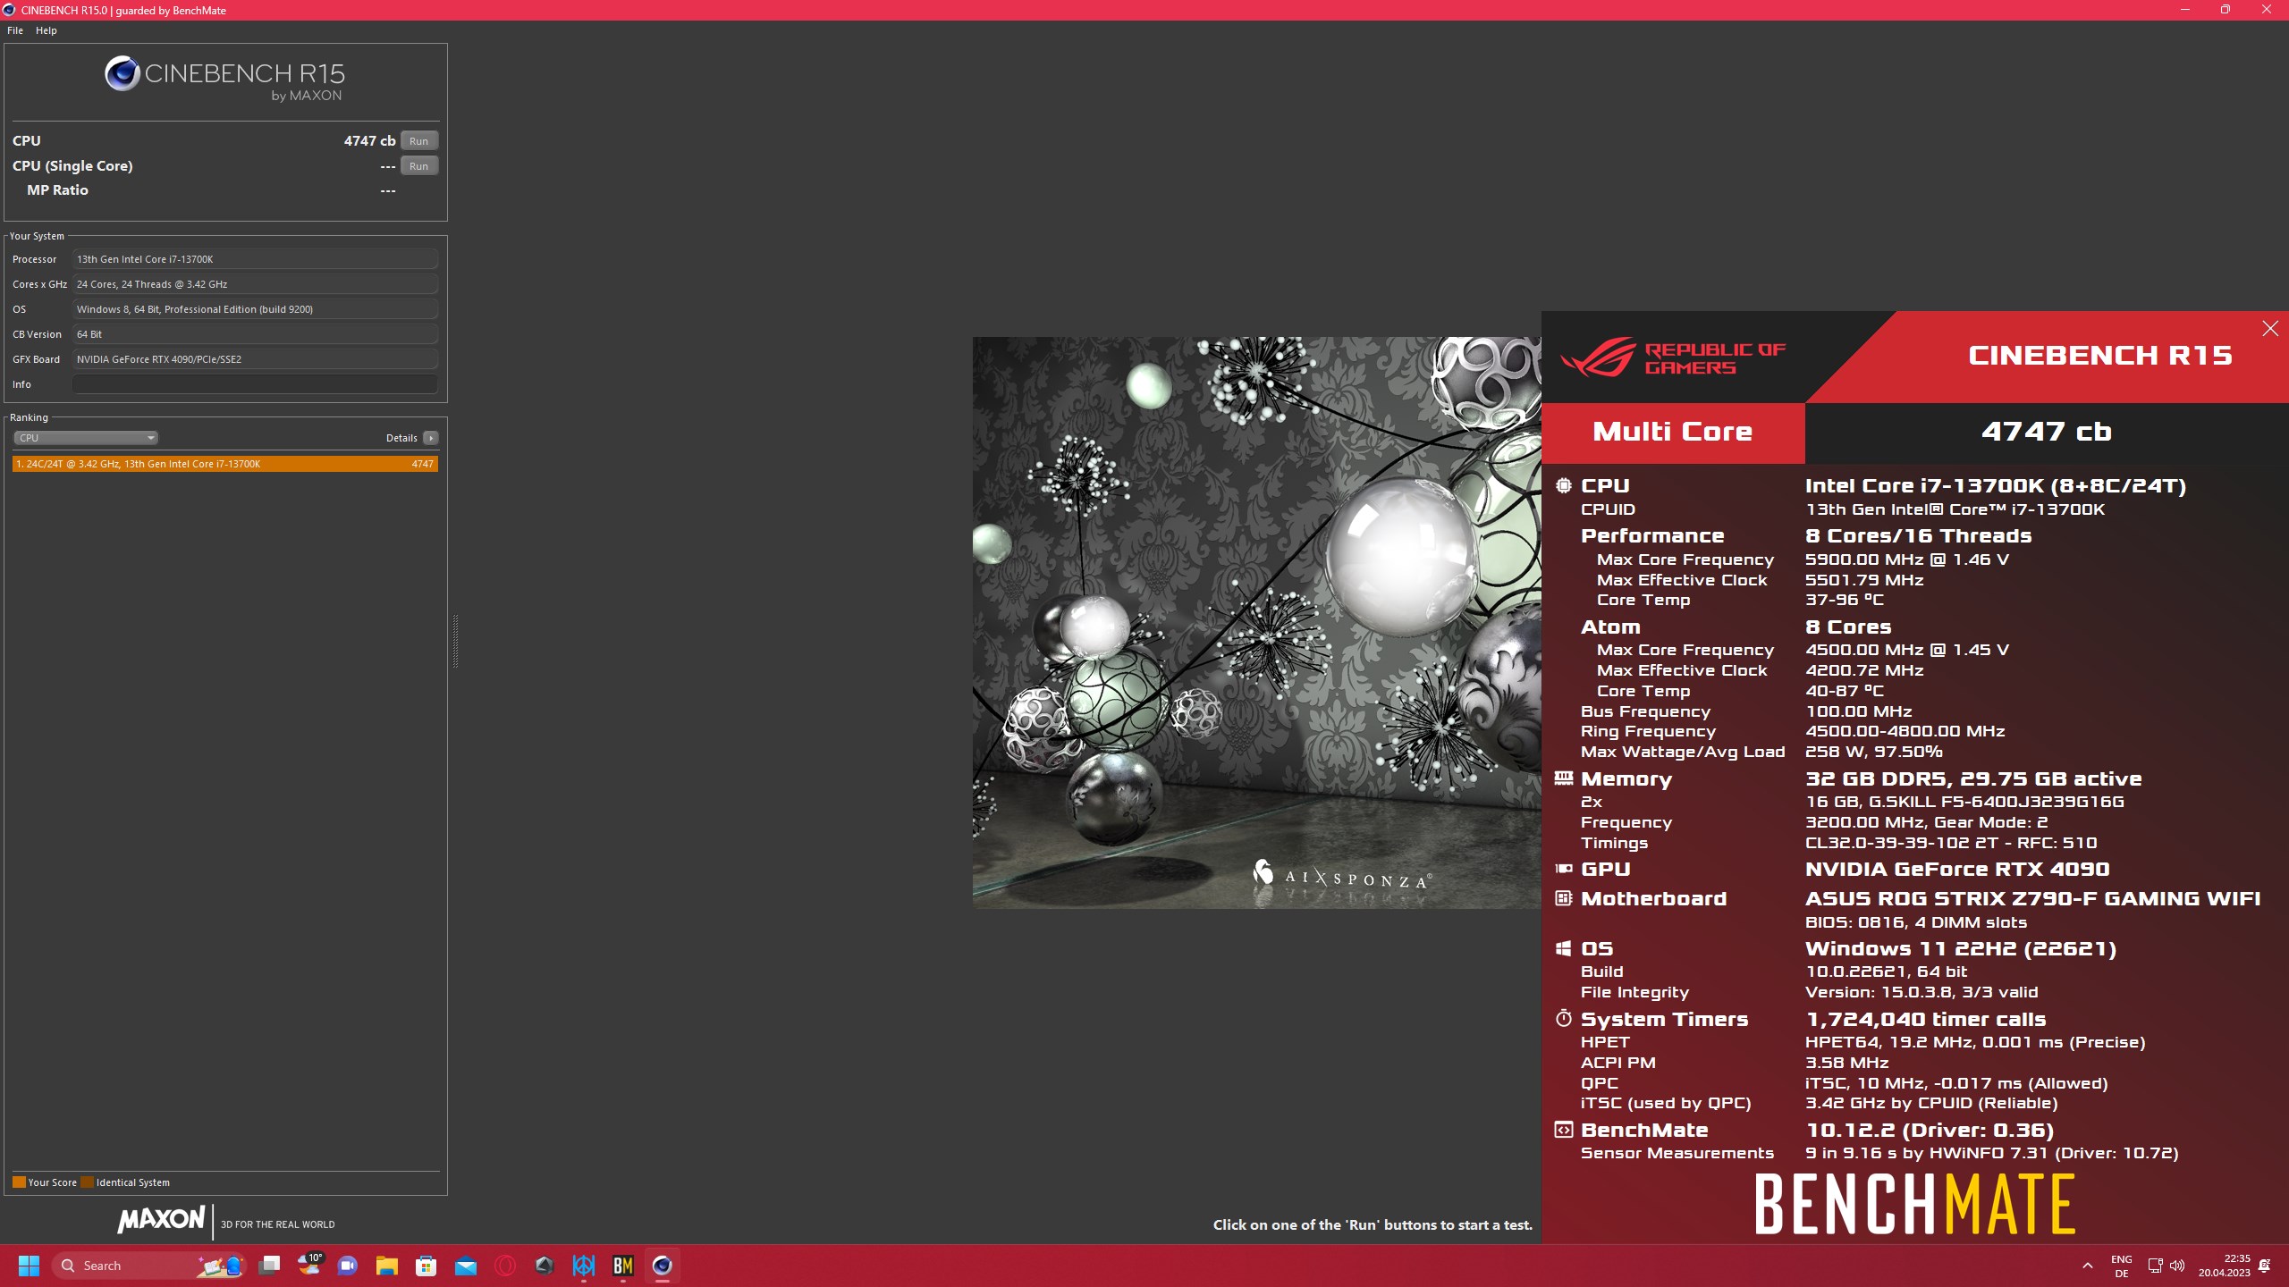Open the notifications bell icon
This screenshot has height=1287, width=2289.
point(2265,1266)
